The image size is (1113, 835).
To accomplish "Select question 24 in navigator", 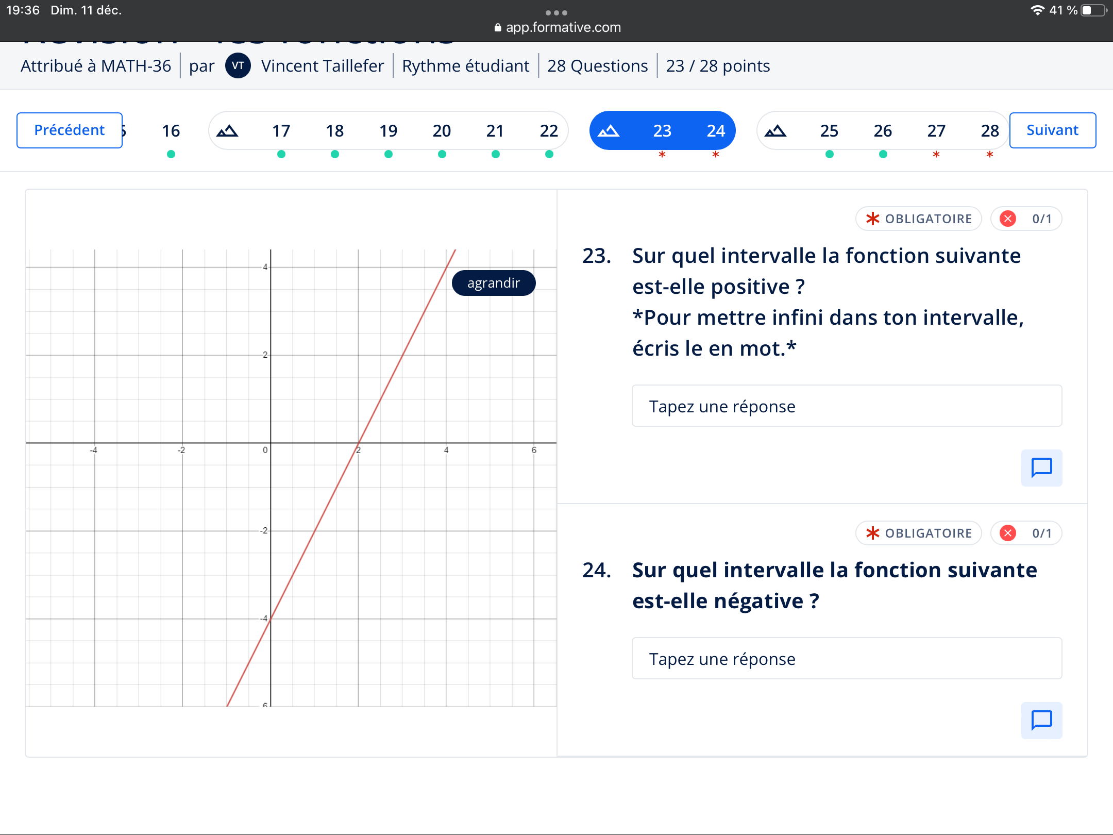I will click(x=716, y=131).
